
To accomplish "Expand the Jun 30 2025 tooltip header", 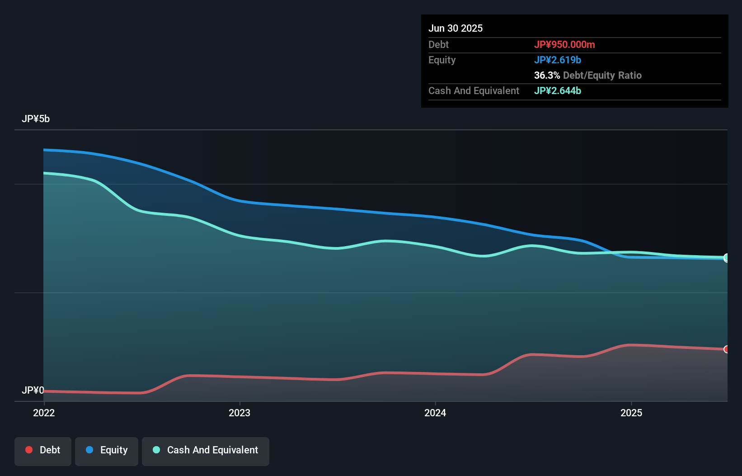I will point(456,28).
